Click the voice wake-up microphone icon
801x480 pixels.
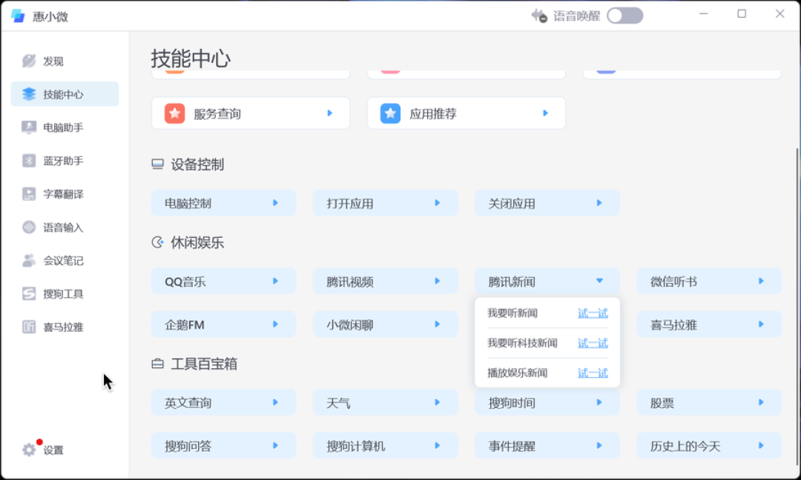click(539, 16)
